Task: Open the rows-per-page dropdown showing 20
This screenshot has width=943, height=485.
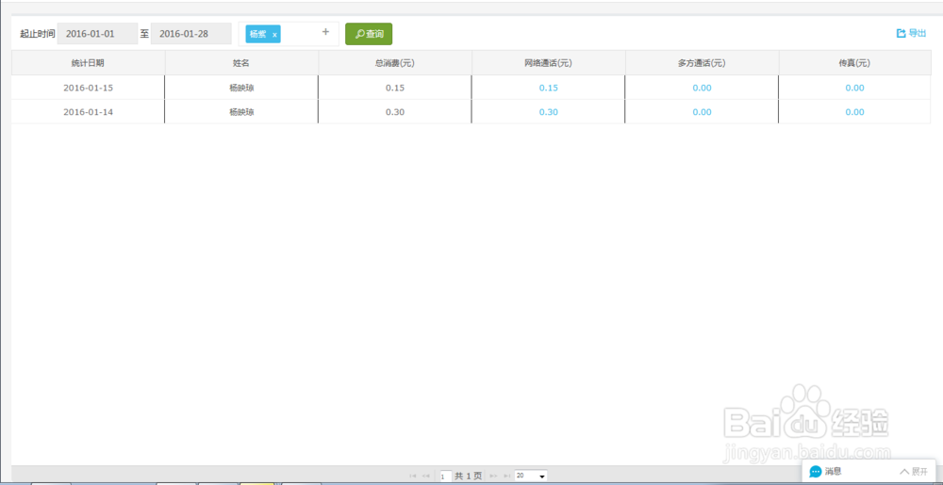Action: 531,476
